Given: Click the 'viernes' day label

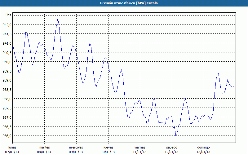Looking at the screenshot, I should (x=140, y=147).
